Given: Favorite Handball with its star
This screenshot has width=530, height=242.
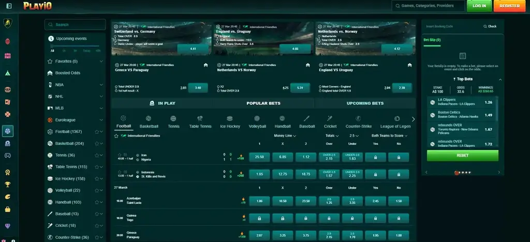Looking at the screenshot, I should pos(97,202).
